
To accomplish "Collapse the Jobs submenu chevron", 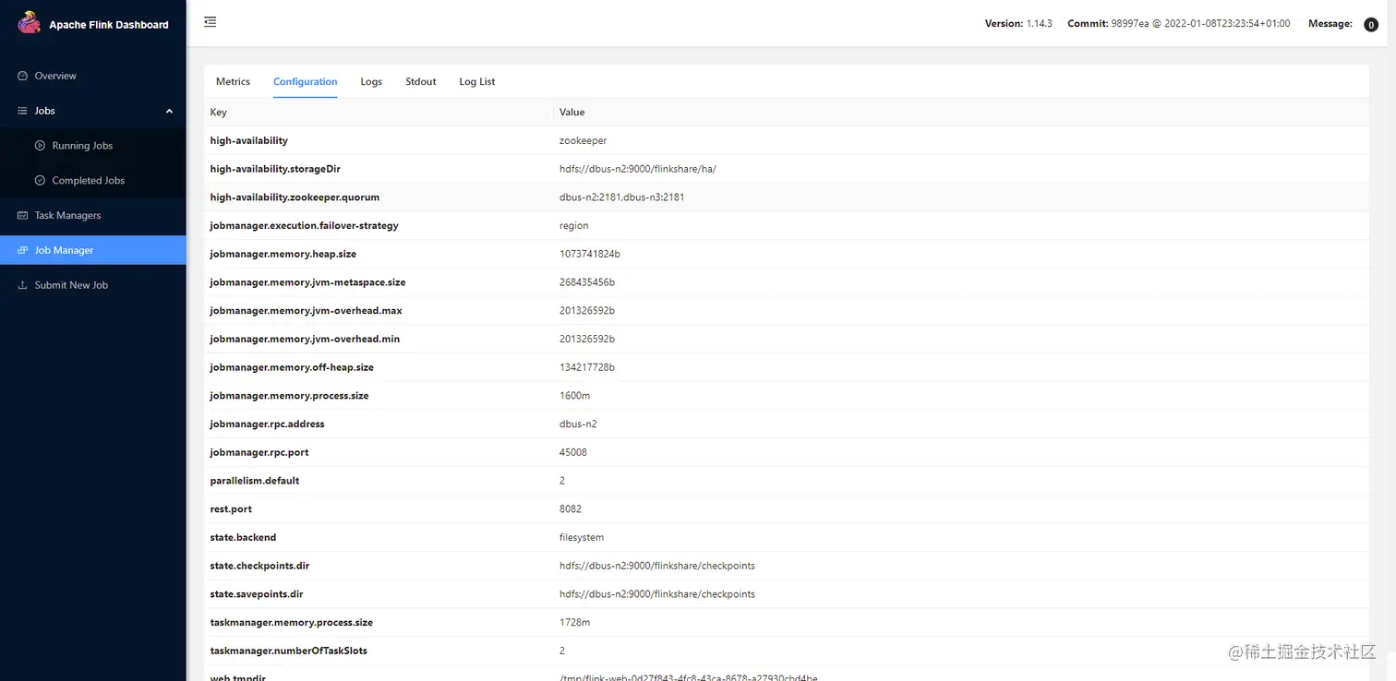I will [169, 111].
